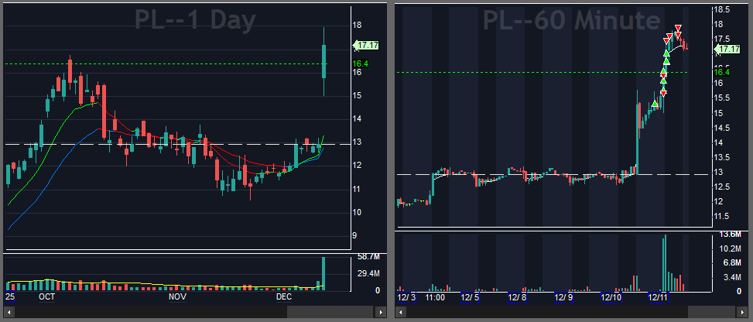Click the left scroll arrow under the PL 1 Day chart

point(9,313)
